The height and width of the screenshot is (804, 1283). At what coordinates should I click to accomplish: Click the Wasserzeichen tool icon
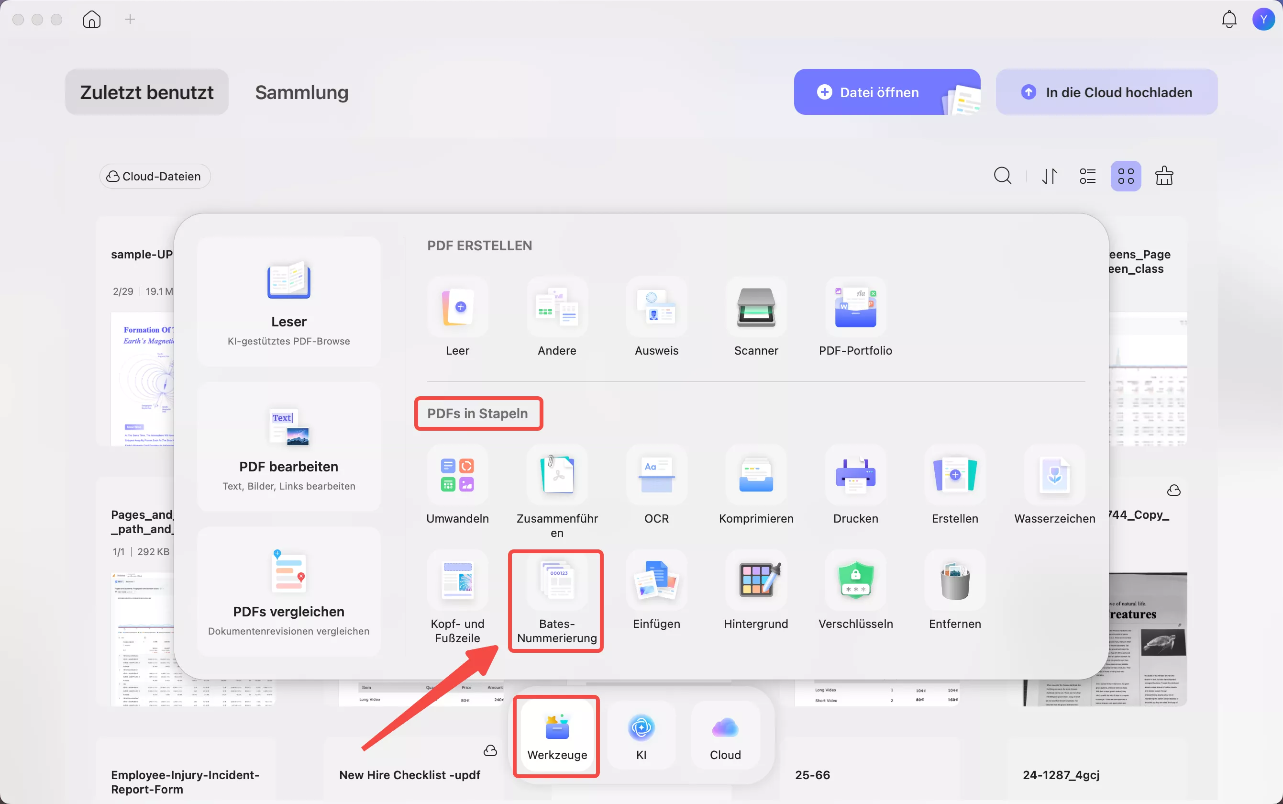[x=1054, y=475]
